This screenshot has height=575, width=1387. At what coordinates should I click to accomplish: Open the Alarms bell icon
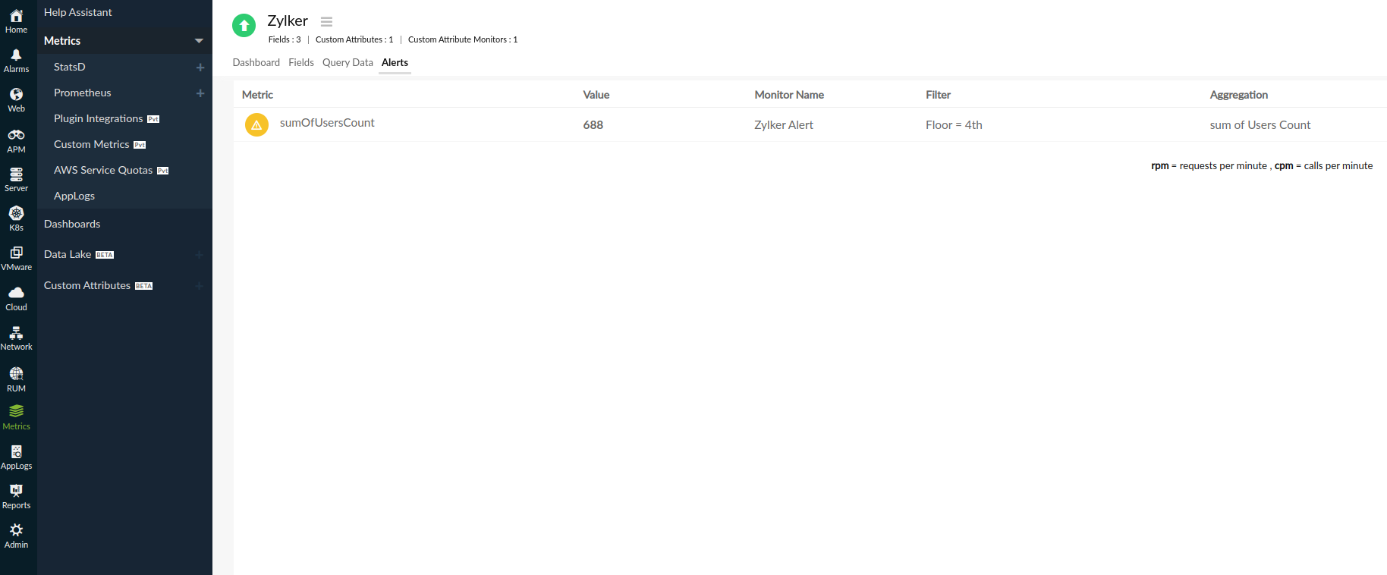(16, 55)
